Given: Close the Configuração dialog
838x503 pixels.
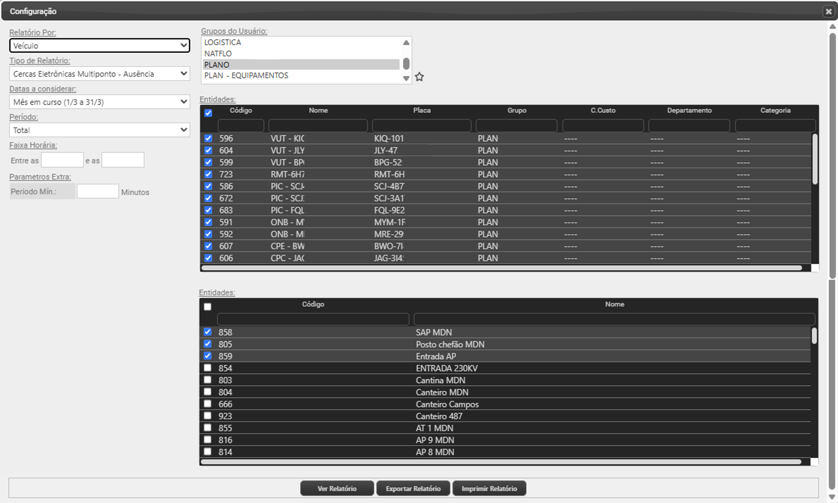Looking at the screenshot, I should pos(829,12).
